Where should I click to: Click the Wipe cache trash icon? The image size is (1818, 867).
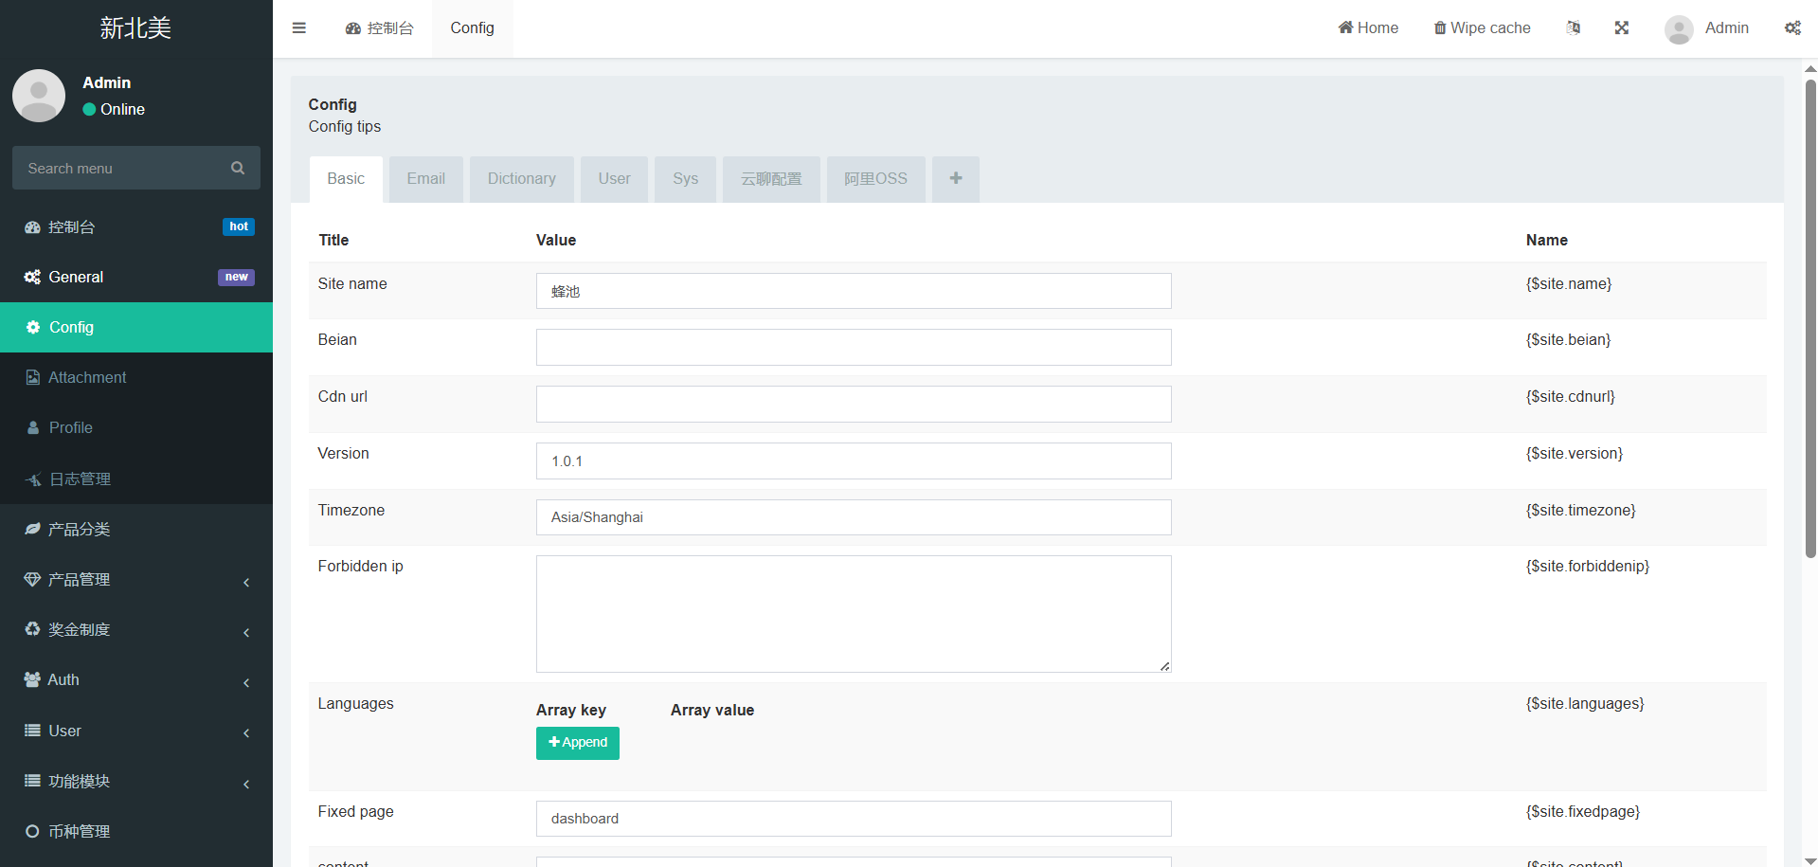[1440, 28]
